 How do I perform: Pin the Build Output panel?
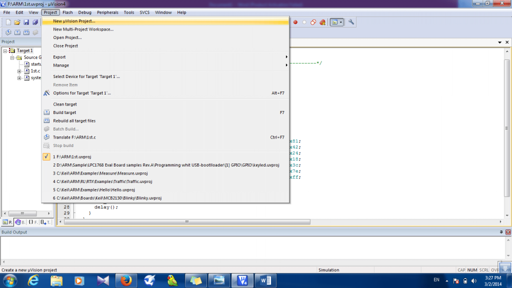(501, 232)
